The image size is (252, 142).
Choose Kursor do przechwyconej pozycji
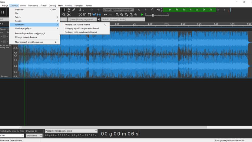(x=35, y=33)
